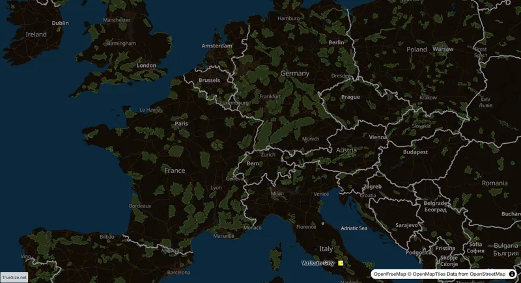Click the Zurich city label

[268, 155]
